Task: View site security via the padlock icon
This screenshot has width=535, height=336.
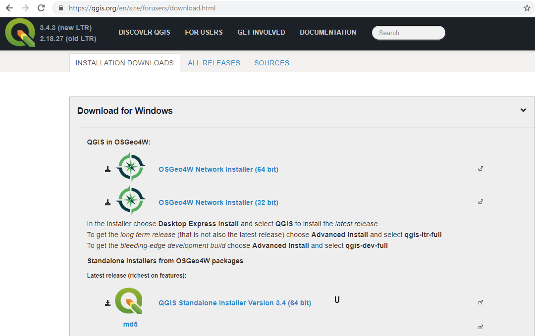Action: tap(61, 8)
